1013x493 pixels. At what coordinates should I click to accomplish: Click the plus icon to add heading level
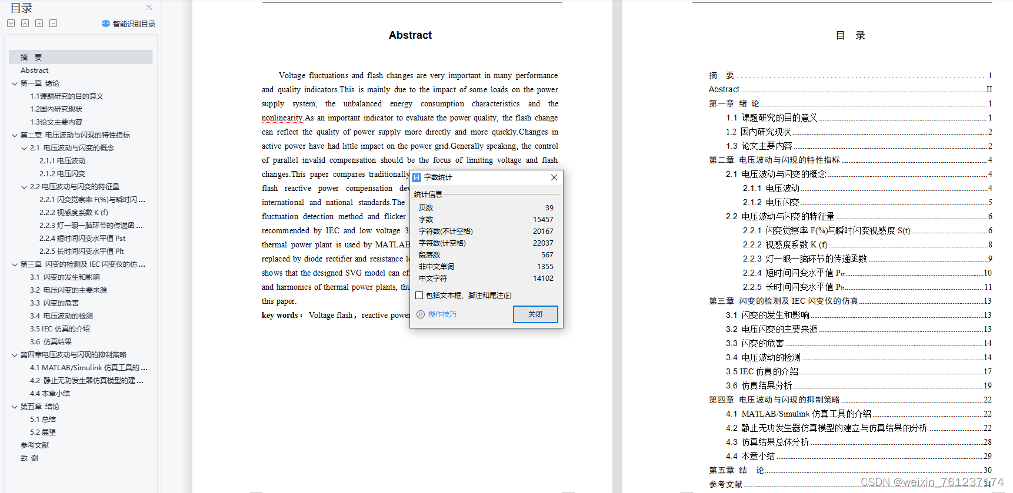pos(39,24)
